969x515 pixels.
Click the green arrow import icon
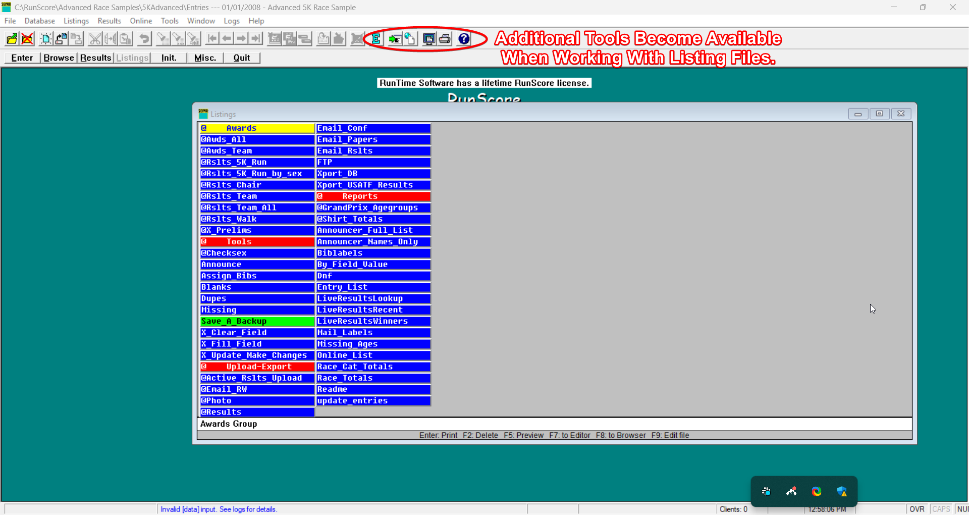click(395, 38)
